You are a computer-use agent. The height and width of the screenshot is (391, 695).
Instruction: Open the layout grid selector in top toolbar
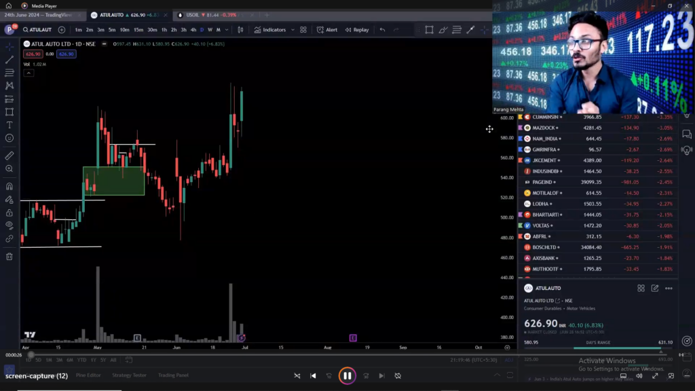point(303,30)
